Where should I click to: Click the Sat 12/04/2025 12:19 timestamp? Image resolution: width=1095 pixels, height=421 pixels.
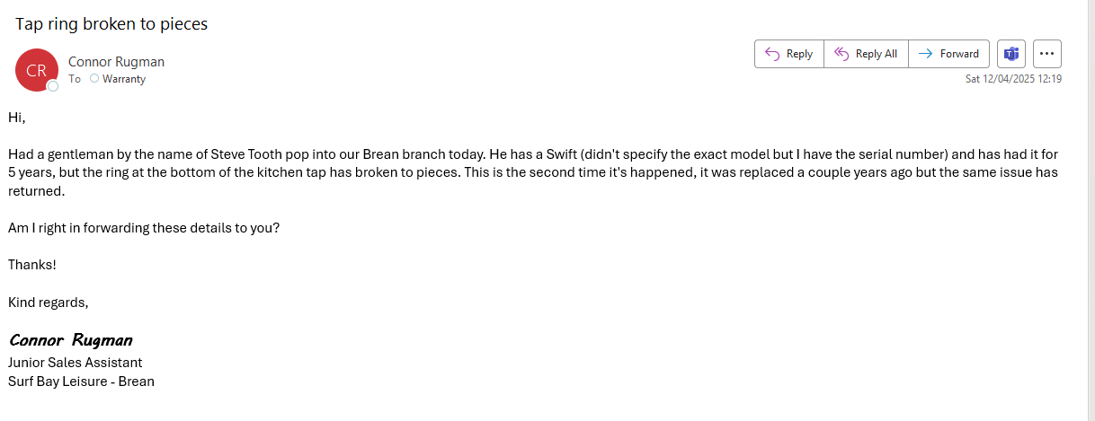point(1013,79)
